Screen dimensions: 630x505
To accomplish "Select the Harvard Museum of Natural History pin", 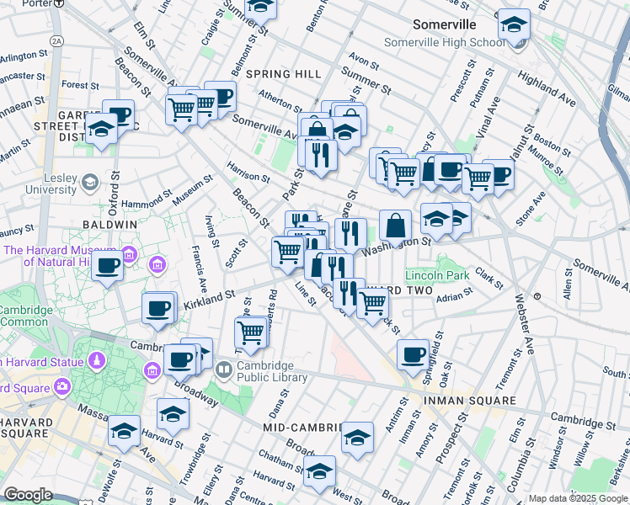I will pos(129,255).
